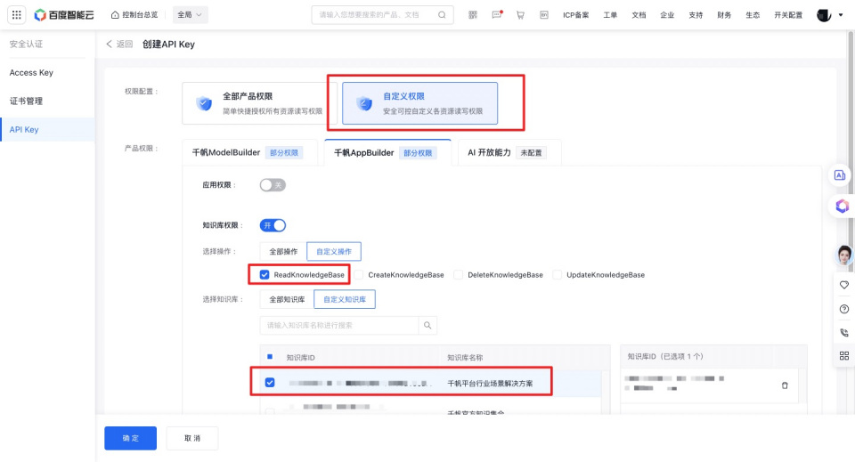
Task: Open 开关配置 in top navigation
Action: click(788, 15)
